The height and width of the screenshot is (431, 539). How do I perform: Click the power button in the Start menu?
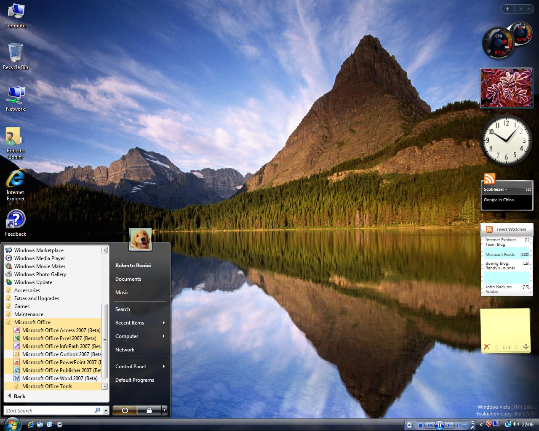point(125,410)
